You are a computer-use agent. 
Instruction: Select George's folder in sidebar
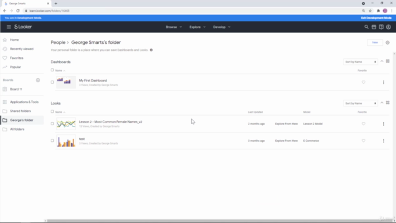(x=22, y=120)
